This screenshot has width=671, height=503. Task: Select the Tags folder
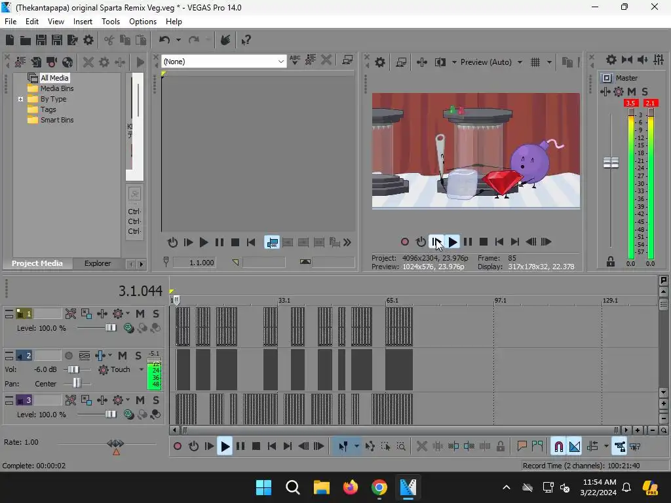[48, 109]
